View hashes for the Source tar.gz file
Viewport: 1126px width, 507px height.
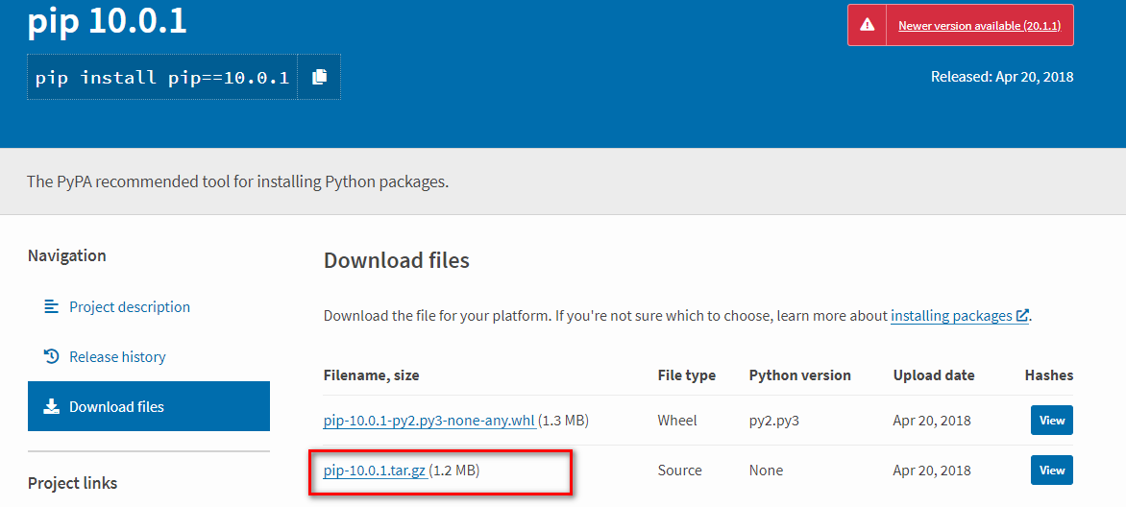(1052, 471)
